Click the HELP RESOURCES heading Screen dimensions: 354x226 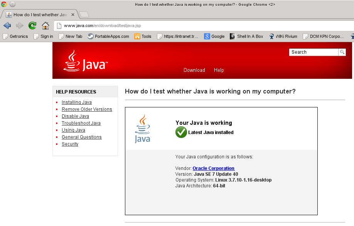pos(76,92)
